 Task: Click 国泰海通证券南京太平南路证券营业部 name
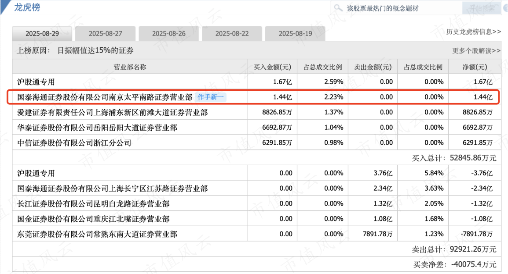[x=105, y=97]
